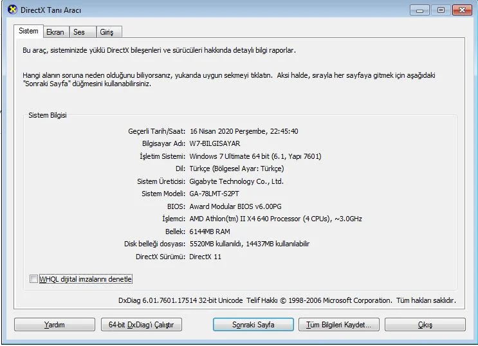Click the 'İşletim Sistemi:' label
The width and height of the screenshot is (478, 346).
(163, 156)
